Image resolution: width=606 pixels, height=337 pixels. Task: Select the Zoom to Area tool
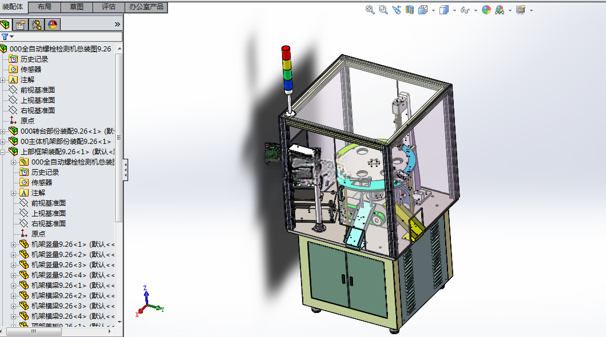coord(383,10)
